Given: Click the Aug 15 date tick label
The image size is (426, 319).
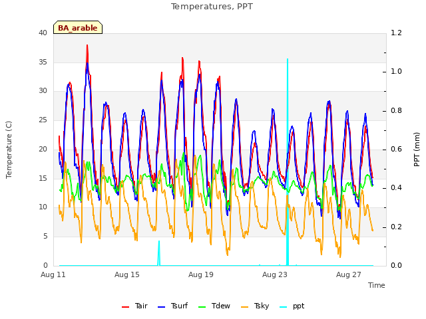Looking at the screenshot, I should coord(127,274).
